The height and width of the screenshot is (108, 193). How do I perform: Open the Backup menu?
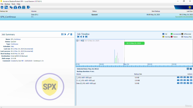(x=7, y=4)
